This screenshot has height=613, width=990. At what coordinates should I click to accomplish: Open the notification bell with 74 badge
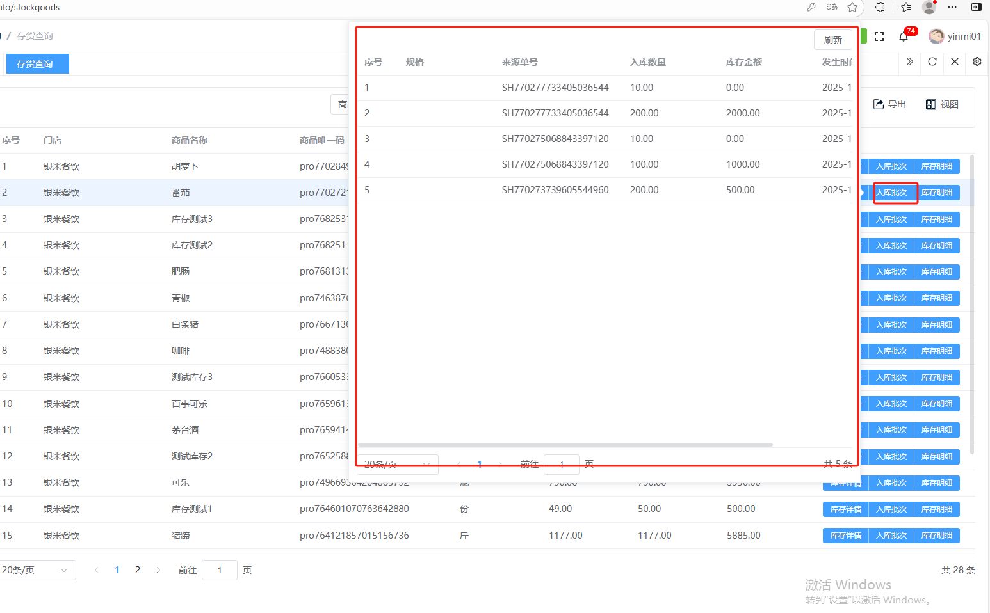click(x=904, y=36)
